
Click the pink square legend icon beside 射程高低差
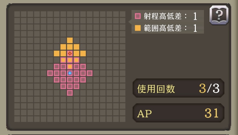pyautogui.click(x=138, y=16)
